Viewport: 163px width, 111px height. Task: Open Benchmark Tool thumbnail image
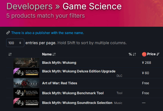pos(26,93)
